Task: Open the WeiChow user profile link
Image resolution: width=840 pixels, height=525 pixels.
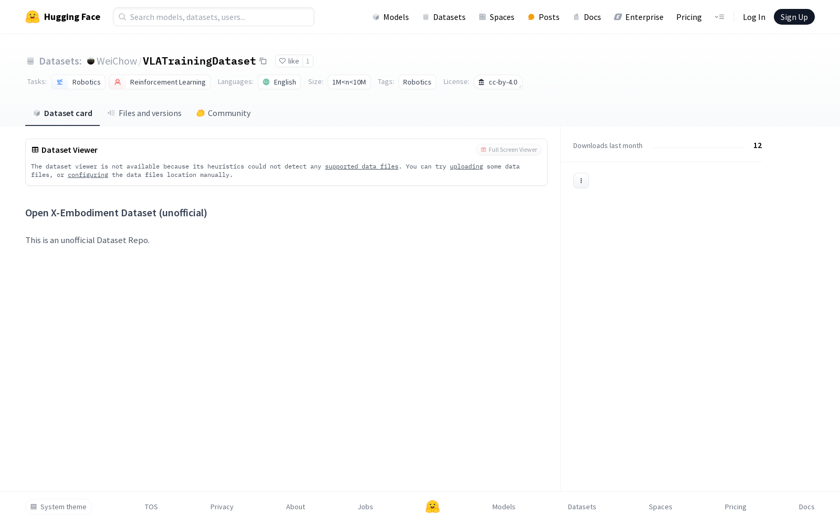Action: (117, 61)
